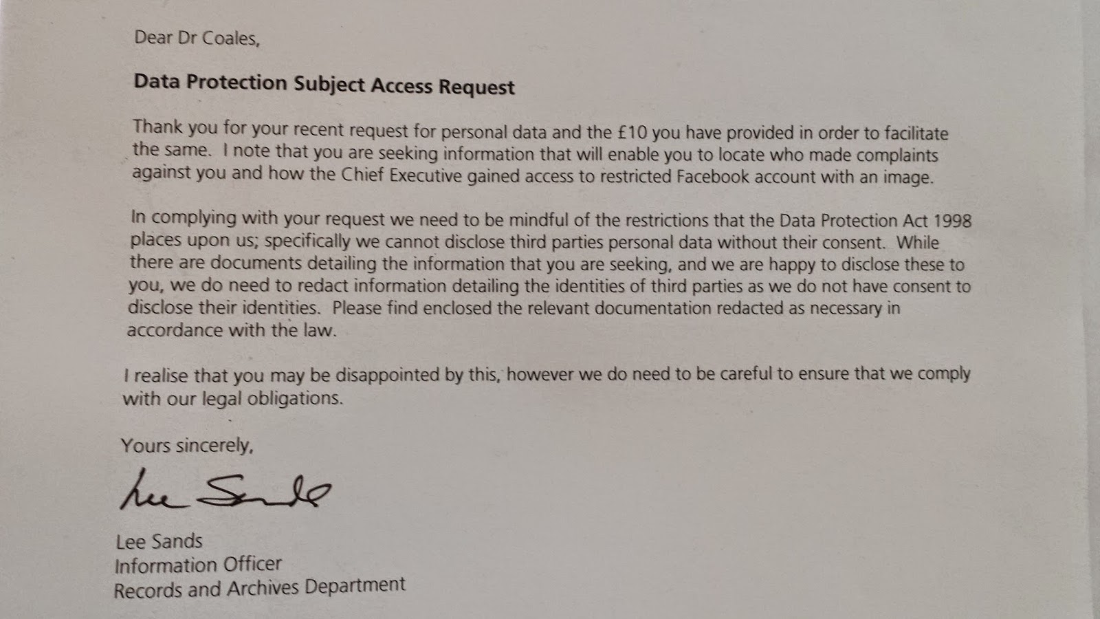
Task: Click the 'Information Officer' job title
Action: click(198, 565)
